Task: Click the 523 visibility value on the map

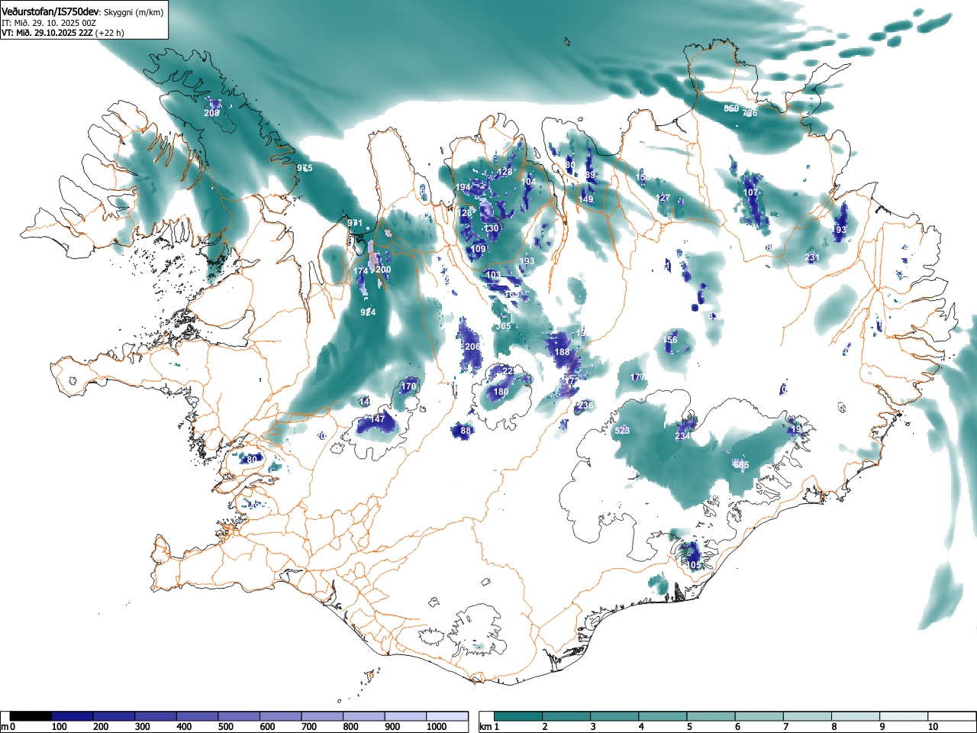Action: [622, 431]
